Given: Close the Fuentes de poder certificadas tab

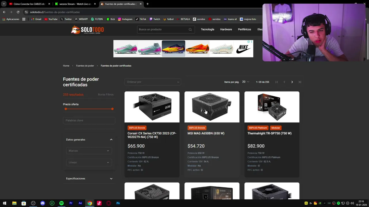Looking at the screenshot, I should pyautogui.click(x=141, y=4).
